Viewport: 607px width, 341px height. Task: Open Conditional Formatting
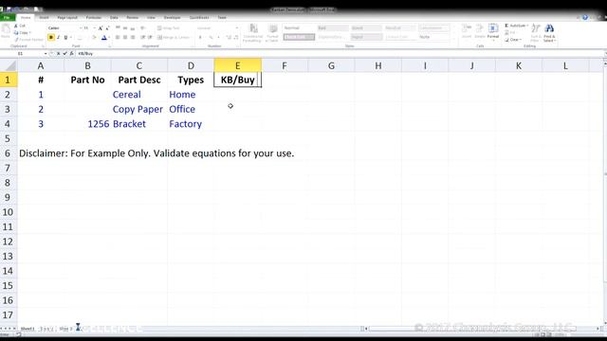[253, 33]
